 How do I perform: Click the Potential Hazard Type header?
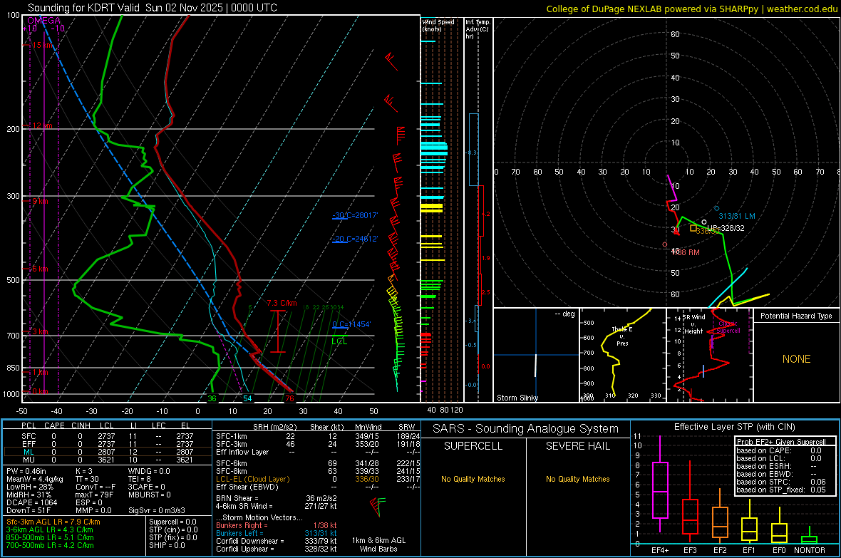[x=796, y=316]
